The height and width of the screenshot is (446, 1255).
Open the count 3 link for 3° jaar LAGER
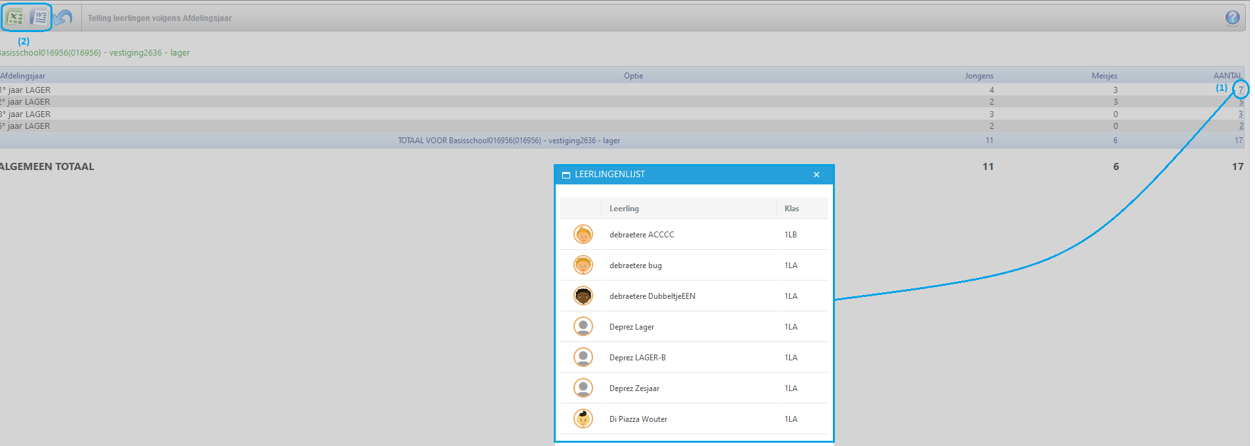pyautogui.click(x=1240, y=114)
